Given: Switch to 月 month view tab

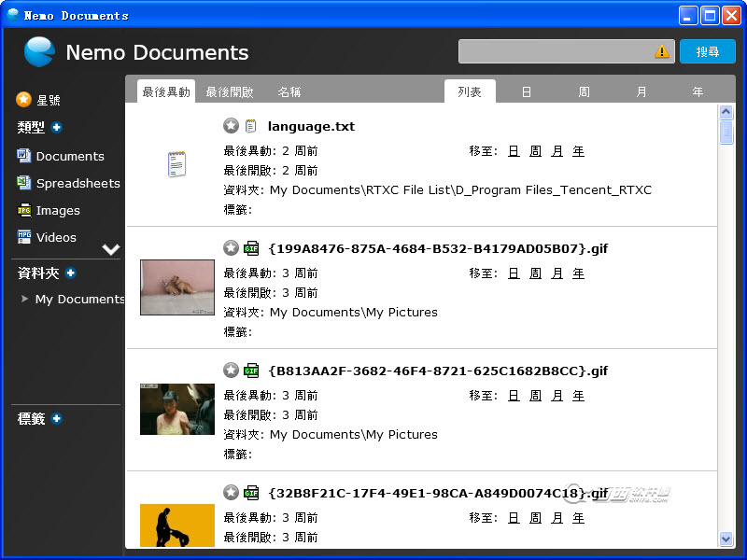Looking at the screenshot, I should click(641, 91).
